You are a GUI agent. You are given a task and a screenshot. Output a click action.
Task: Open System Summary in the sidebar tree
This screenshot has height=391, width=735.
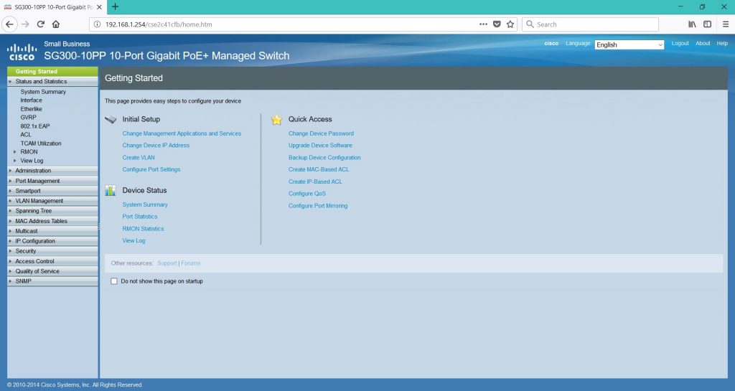(x=43, y=92)
